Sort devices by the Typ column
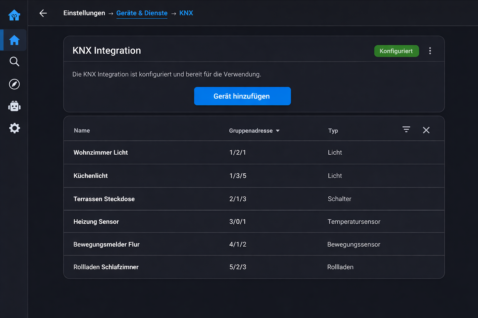This screenshot has width=478, height=318. 333,131
